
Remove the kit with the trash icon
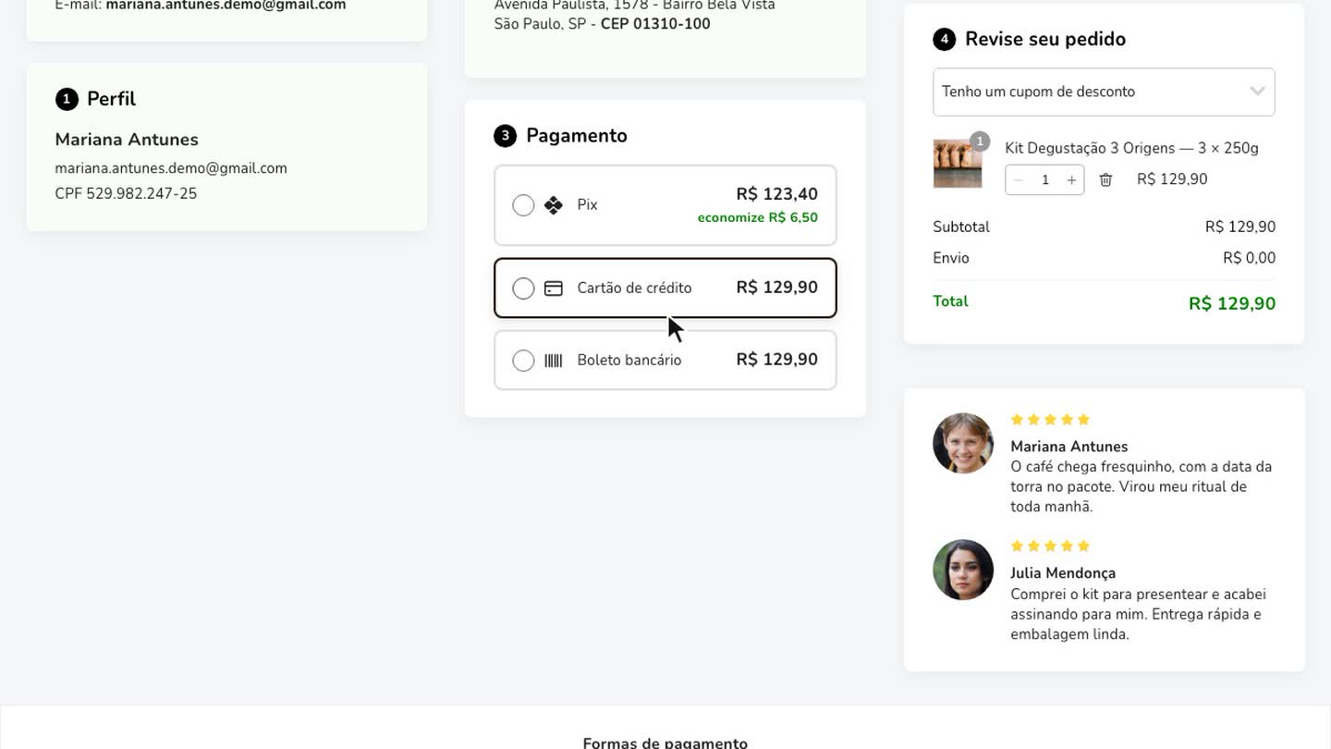[x=1105, y=179]
